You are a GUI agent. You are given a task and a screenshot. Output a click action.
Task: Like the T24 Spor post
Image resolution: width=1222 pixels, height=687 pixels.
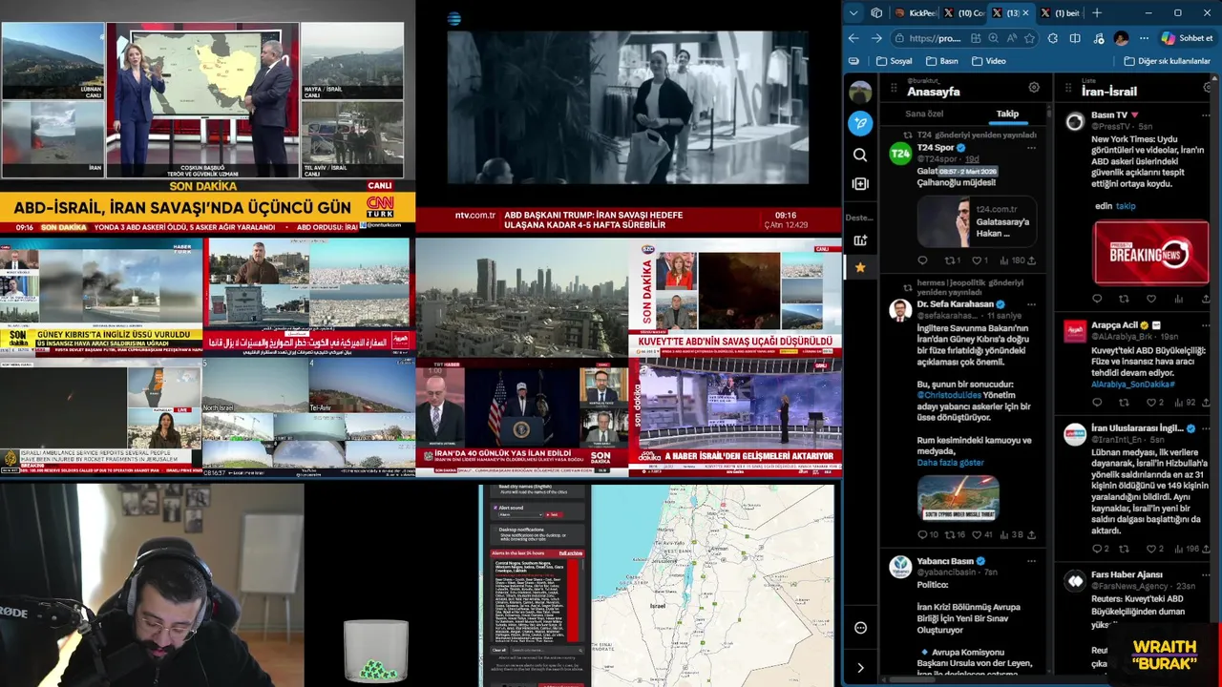pyautogui.click(x=978, y=260)
